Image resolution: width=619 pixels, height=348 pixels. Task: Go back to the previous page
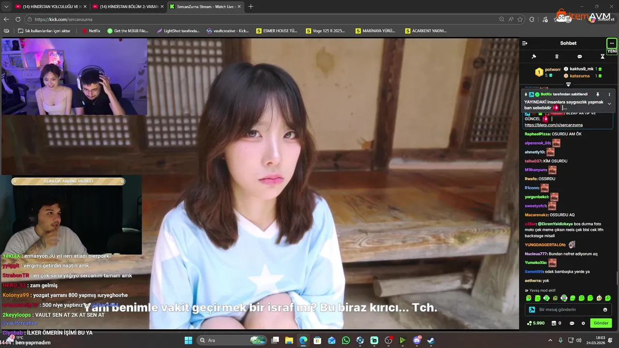pos(6,19)
